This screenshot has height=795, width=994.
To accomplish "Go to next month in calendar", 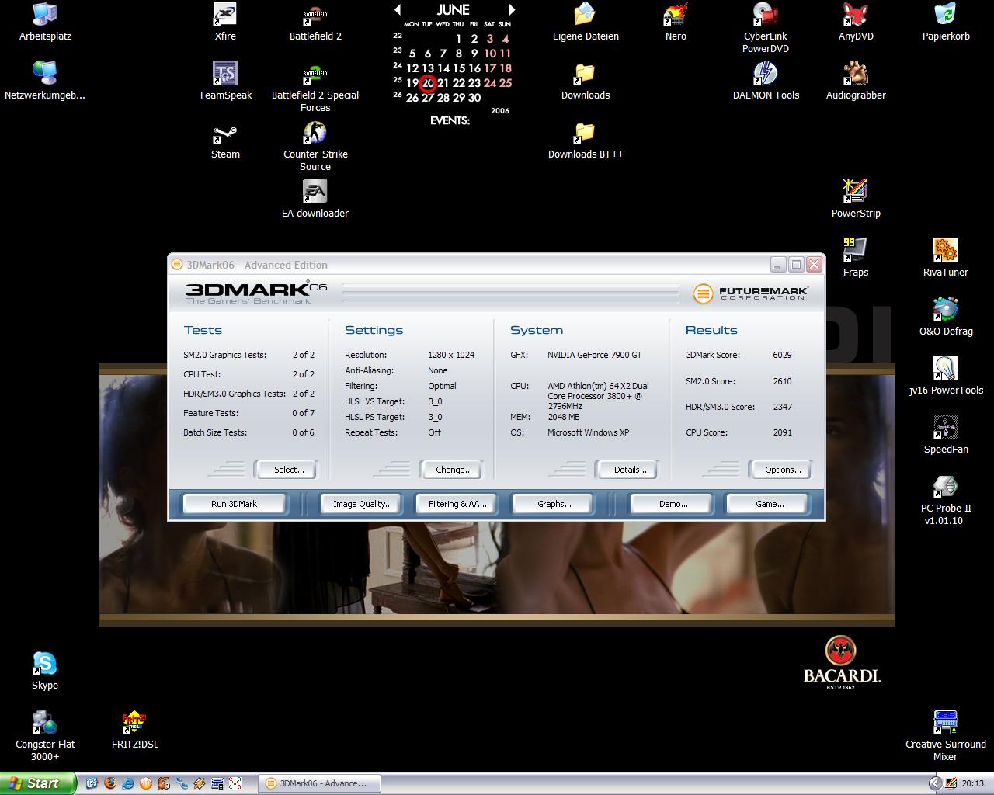I will coord(512,10).
